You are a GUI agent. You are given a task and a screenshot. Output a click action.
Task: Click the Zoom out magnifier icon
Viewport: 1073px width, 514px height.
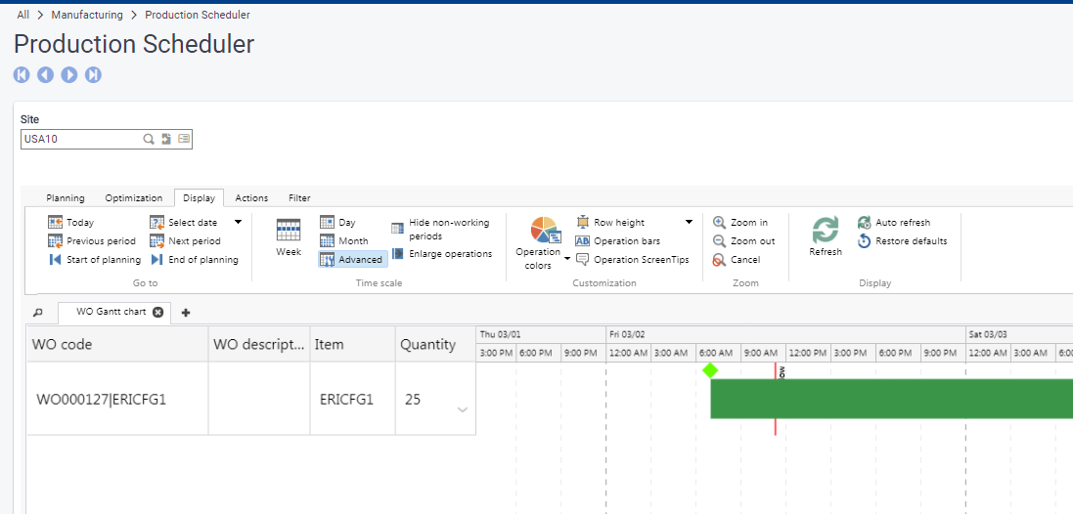pyautogui.click(x=719, y=241)
